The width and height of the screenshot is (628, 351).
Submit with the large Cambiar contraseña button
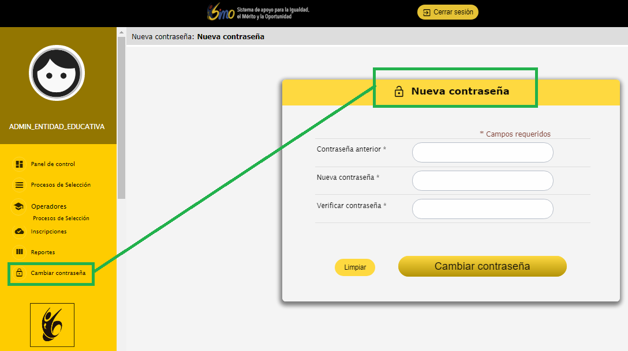point(482,266)
